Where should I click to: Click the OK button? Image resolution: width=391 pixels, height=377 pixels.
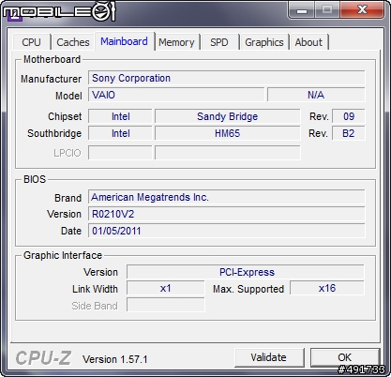[345, 357]
